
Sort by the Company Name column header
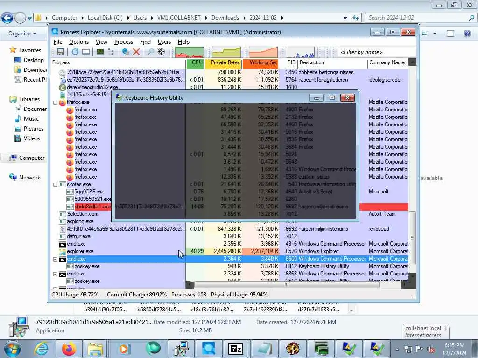tap(388, 63)
